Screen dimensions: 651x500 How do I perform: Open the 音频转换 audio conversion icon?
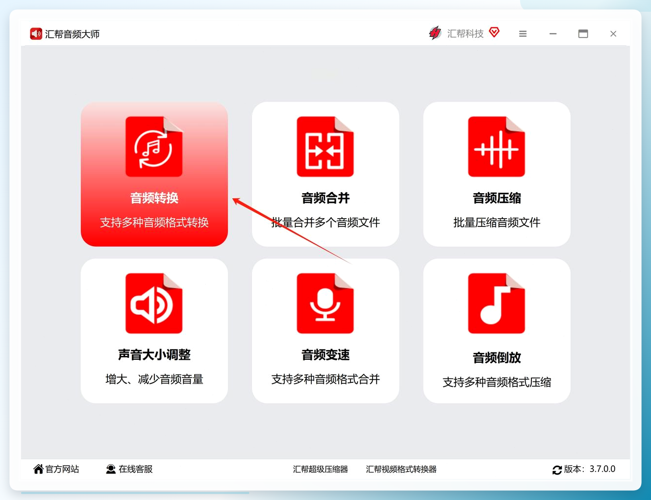coord(154,147)
